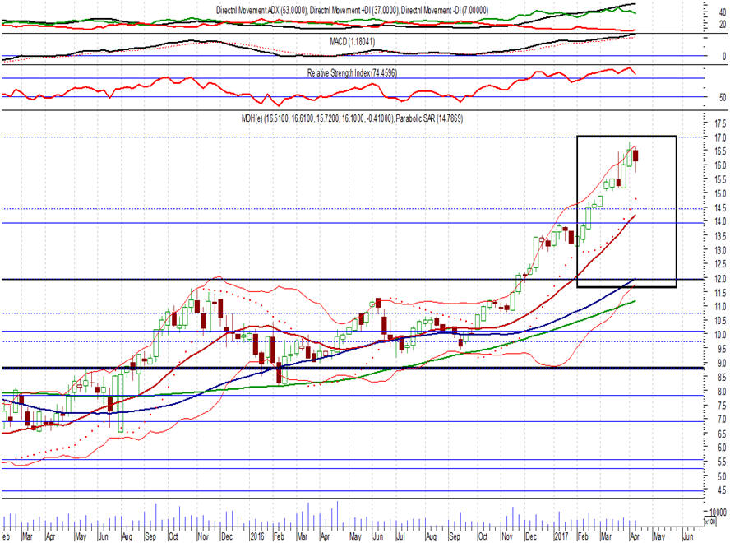Click the Jul month label on the time axis
The height and width of the screenshot is (543, 730).
coord(400,536)
